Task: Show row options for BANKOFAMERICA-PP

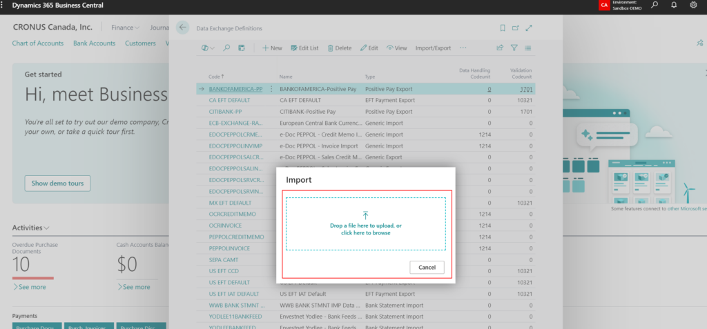Action: (271, 89)
